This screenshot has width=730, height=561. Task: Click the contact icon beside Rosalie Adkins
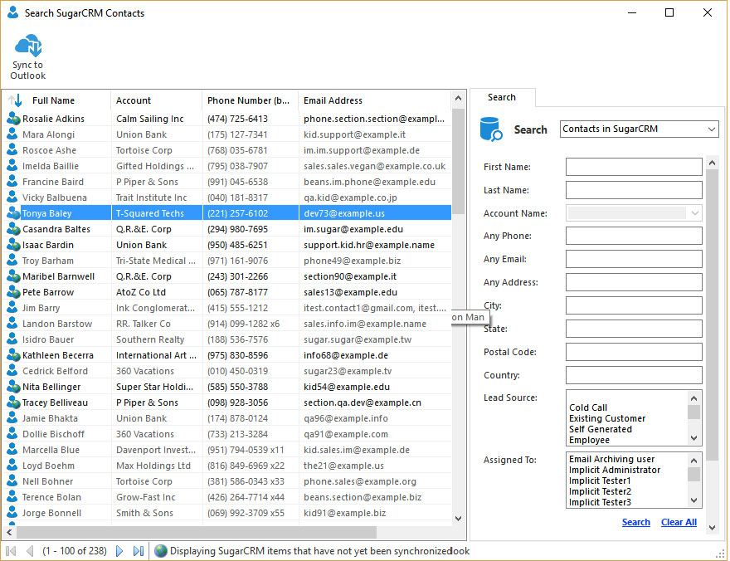[12, 118]
